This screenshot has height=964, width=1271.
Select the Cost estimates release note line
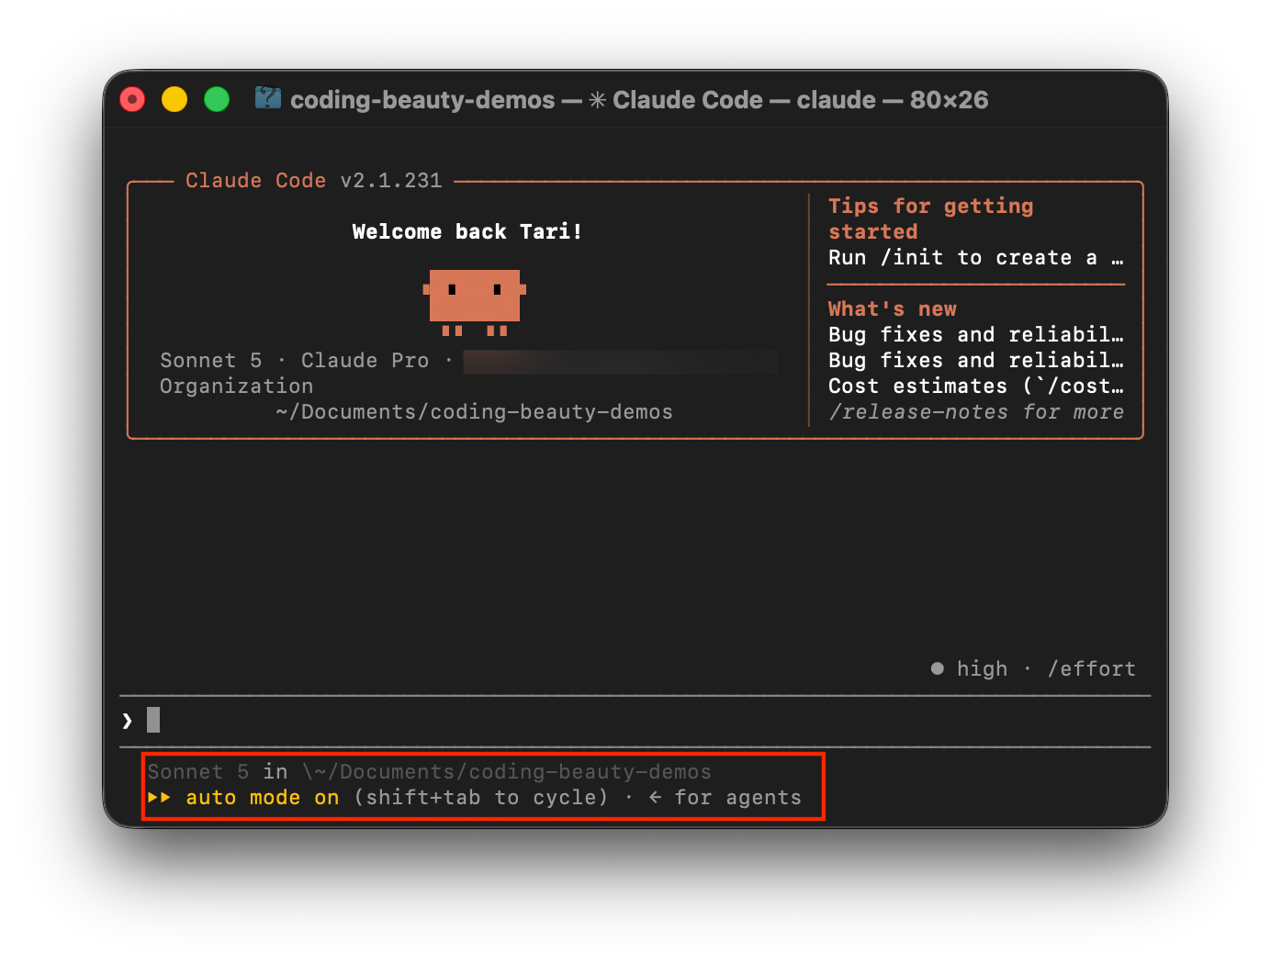976,387
